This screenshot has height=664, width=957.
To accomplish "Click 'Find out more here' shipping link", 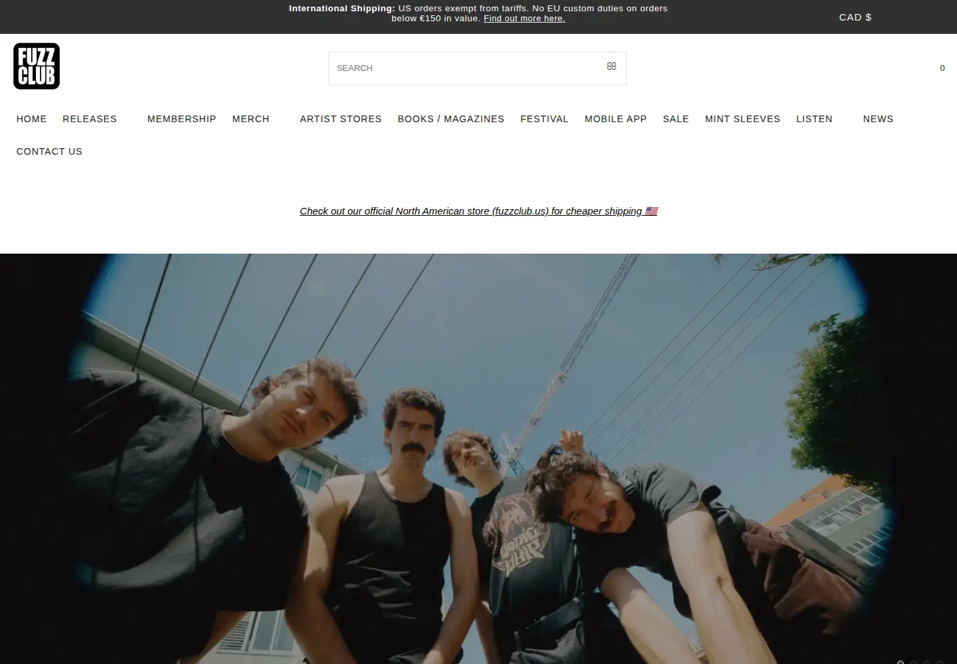I will pyautogui.click(x=524, y=19).
